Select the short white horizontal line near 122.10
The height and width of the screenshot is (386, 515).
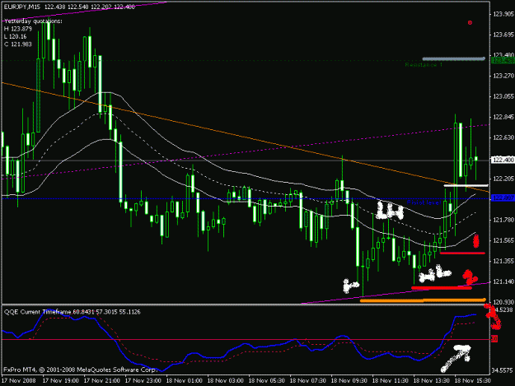[466, 186]
